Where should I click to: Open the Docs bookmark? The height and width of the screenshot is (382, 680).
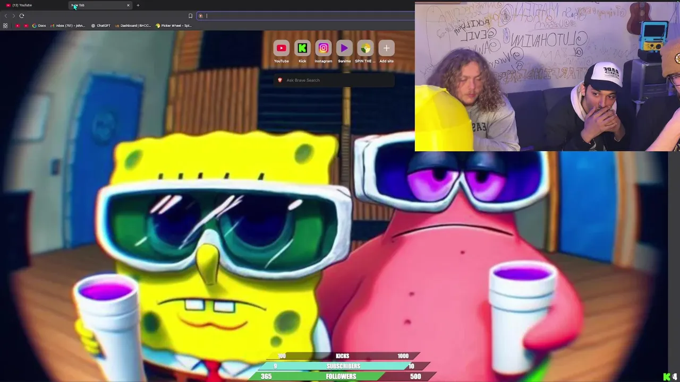point(39,25)
